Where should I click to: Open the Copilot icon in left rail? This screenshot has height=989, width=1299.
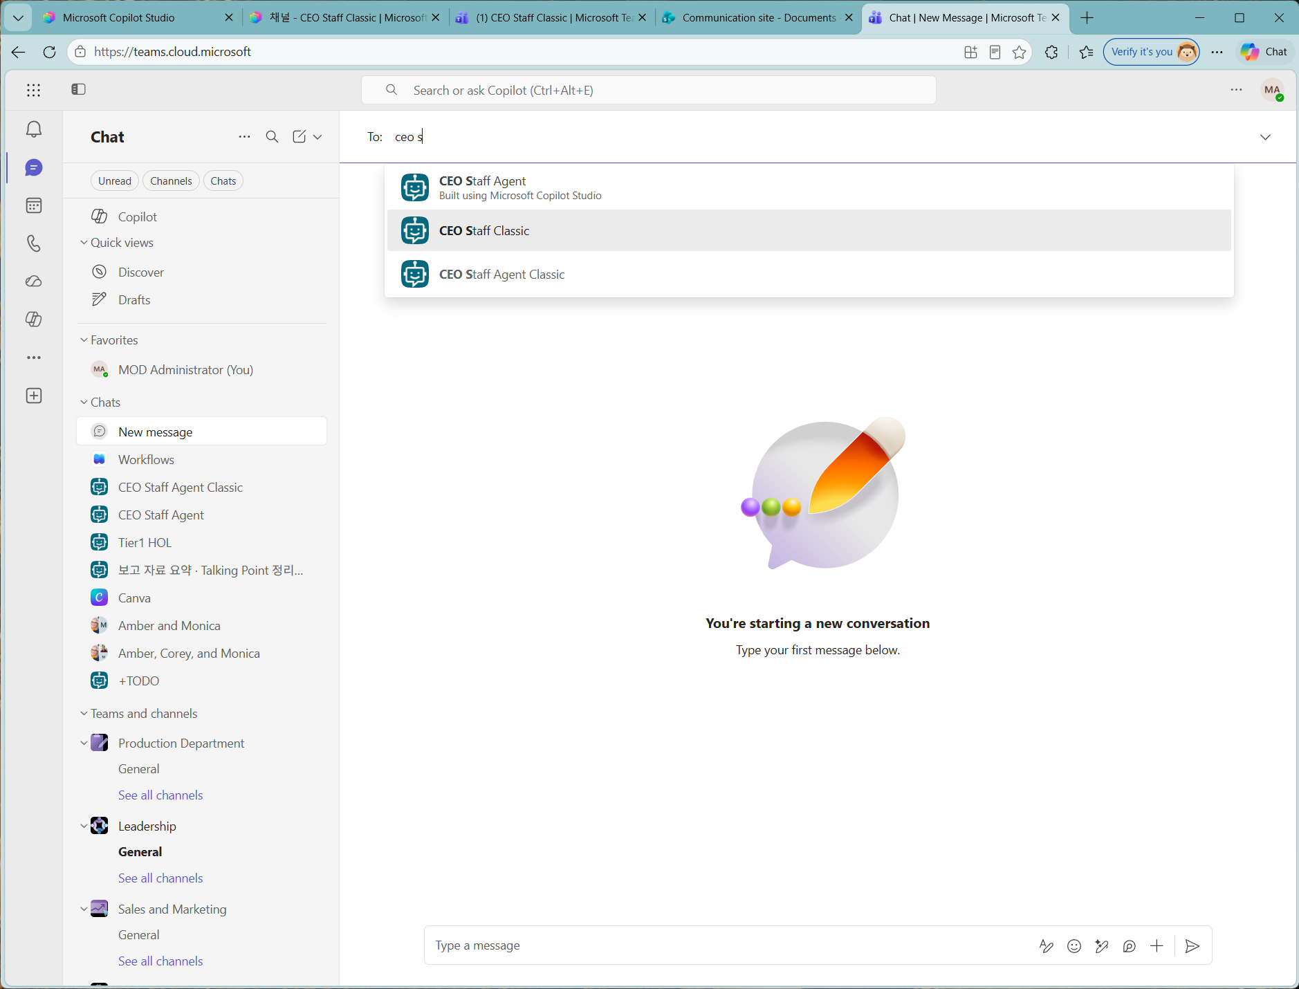pyautogui.click(x=34, y=320)
